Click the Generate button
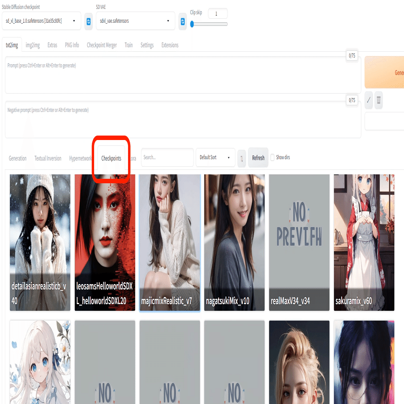Image resolution: width=404 pixels, height=404 pixels. click(x=384, y=72)
